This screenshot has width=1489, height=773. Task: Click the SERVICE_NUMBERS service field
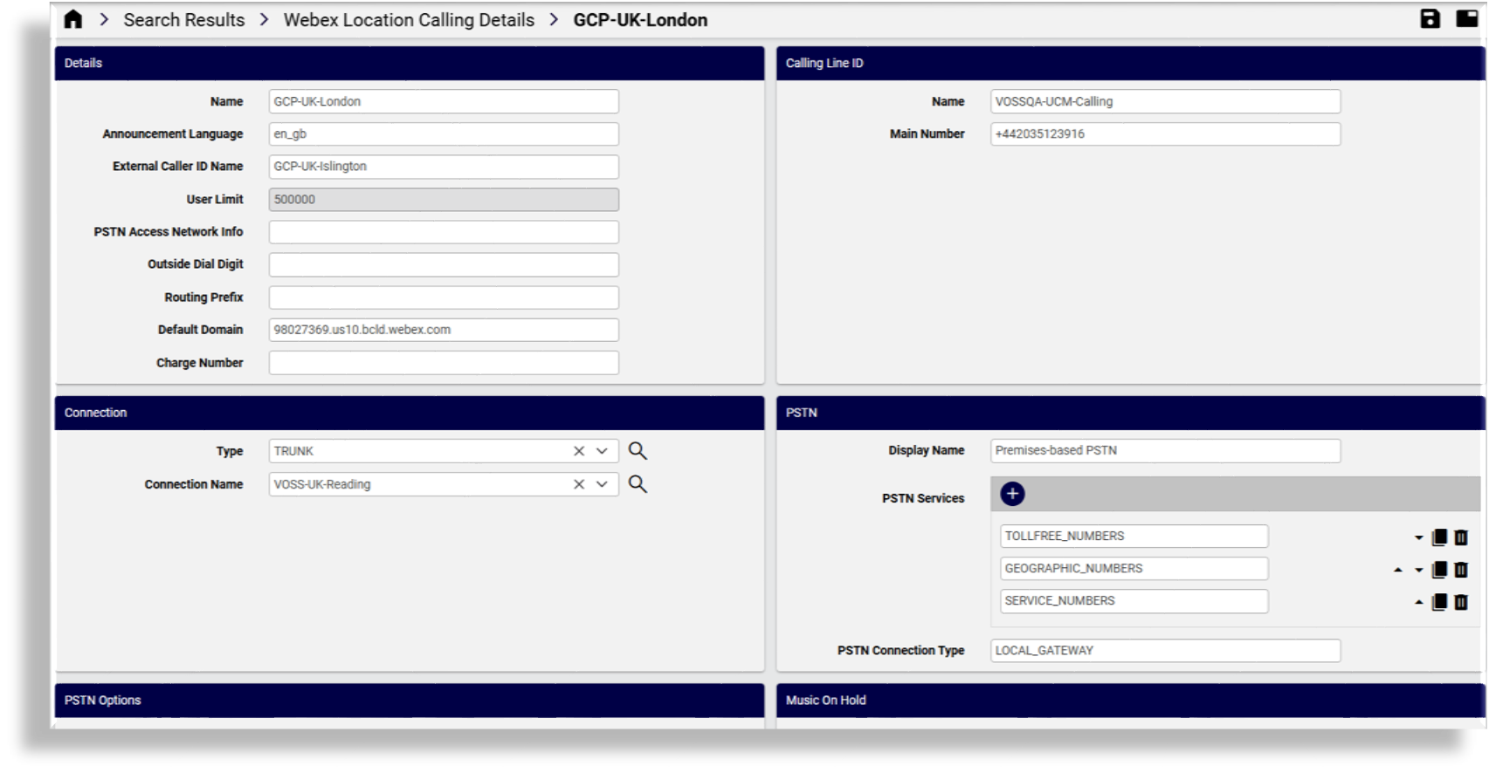pyautogui.click(x=1134, y=601)
